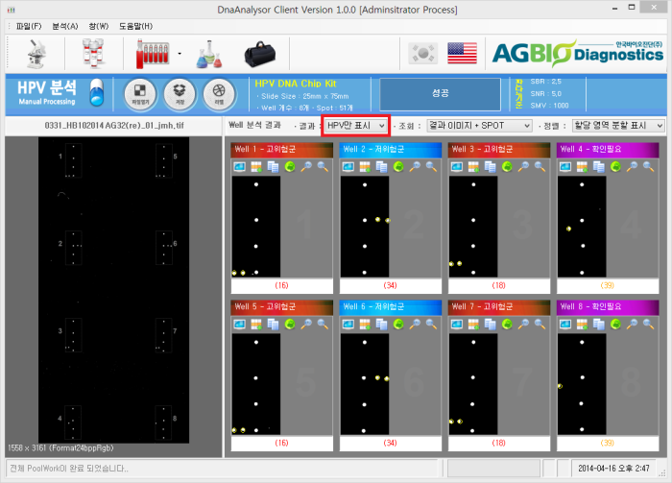Screen dimensions: 672x483
Task: Click Well 7 monitor view icon
Action: (456, 325)
